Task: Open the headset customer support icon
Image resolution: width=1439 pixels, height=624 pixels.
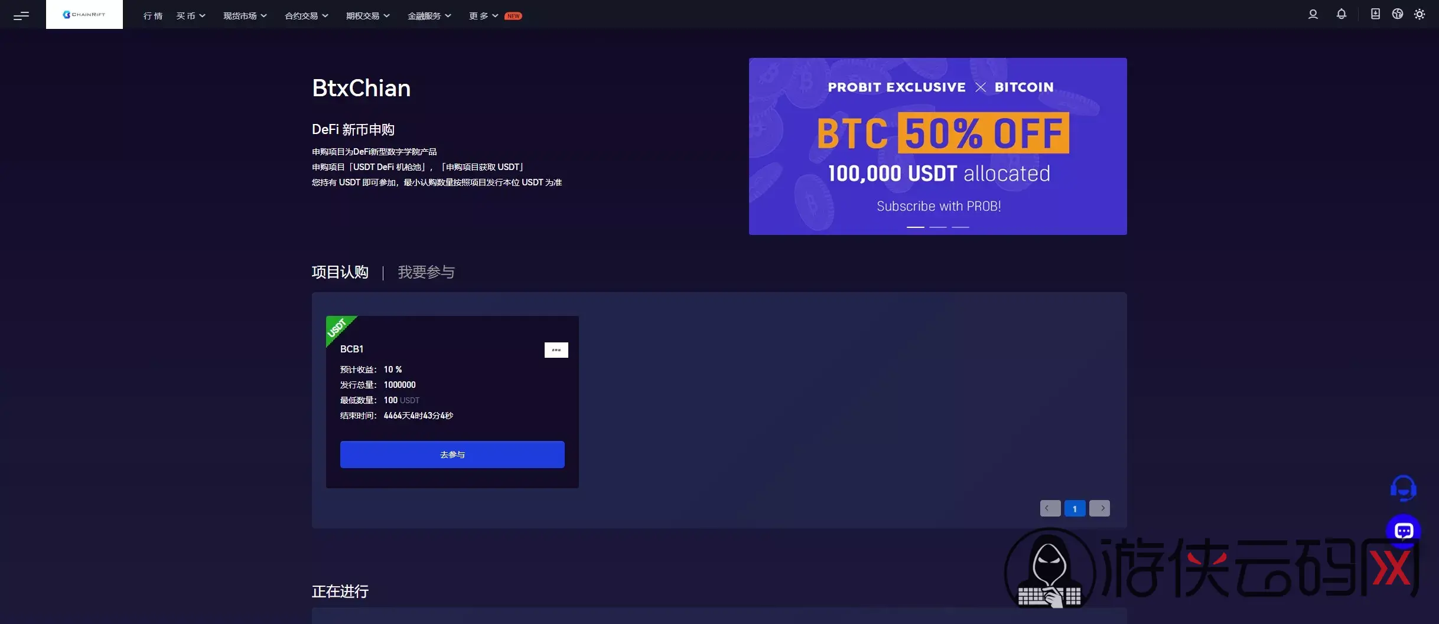Action: (1403, 488)
